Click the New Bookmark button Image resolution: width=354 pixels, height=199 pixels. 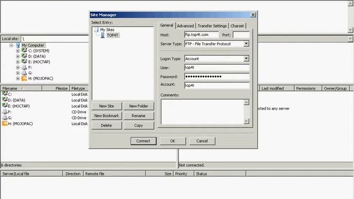107,116
